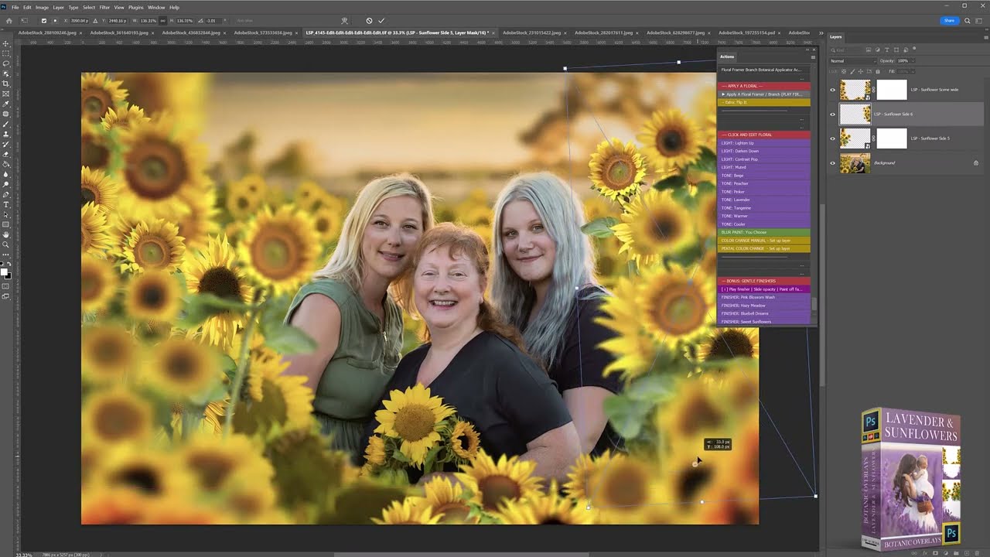The image size is (990, 557).
Task: Select the Horizontal Type tool
Action: coord(6,204)
